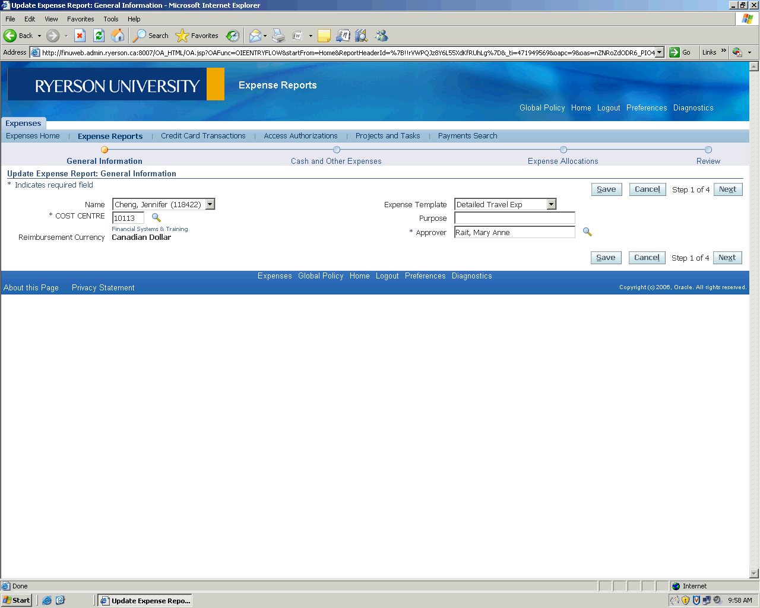Open the Credit Card Transactions tab

click(203, 136)
